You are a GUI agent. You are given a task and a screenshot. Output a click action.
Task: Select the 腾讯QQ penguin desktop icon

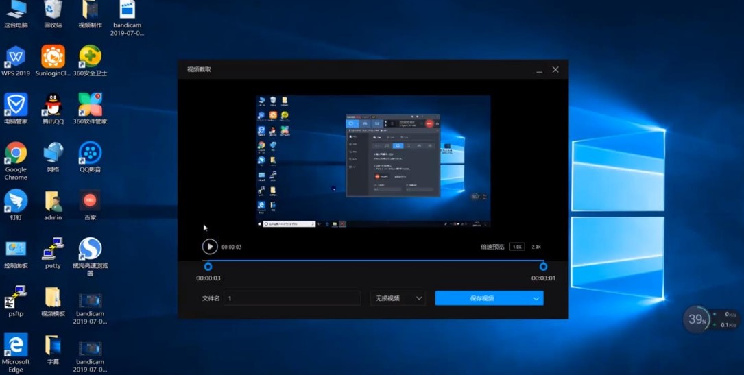[x=53, y=106]
